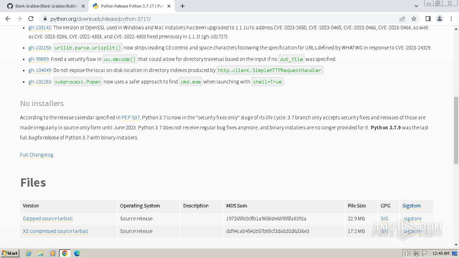Open the gh-102153 issue link
This screenshot has height=258, width=459.
pos(40,48)
